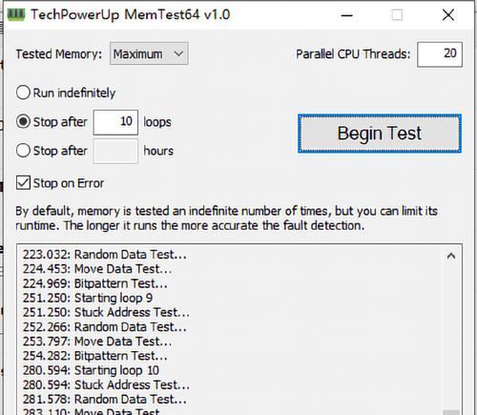This screenshot has height=415, width=477.
Task: Select the 'Starting loop 9' log line
Action: (88, 298)
